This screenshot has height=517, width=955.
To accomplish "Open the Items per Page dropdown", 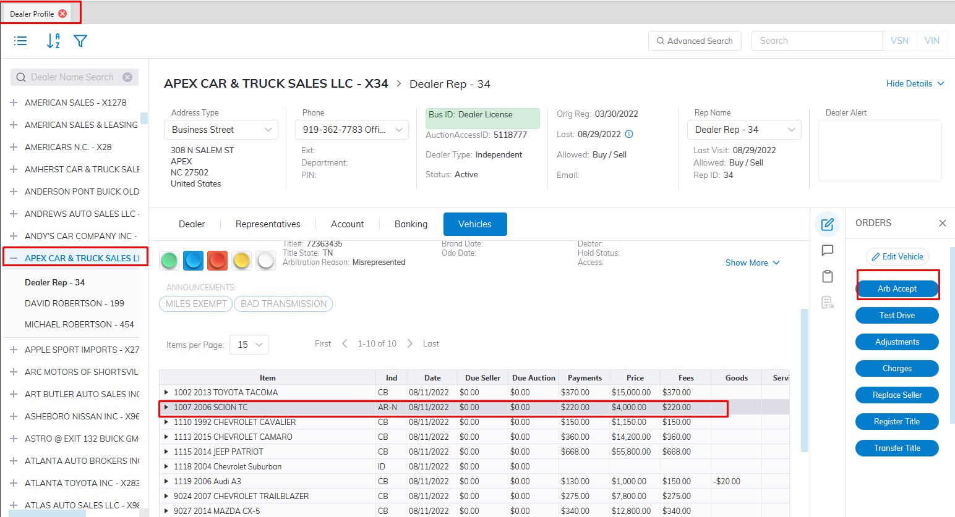I will [249, 345].
